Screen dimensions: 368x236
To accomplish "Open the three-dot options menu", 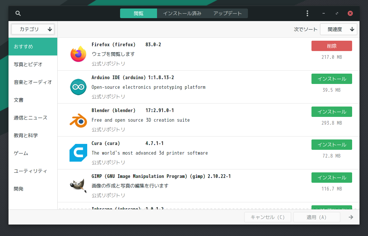I will click(x=307, y=13).
